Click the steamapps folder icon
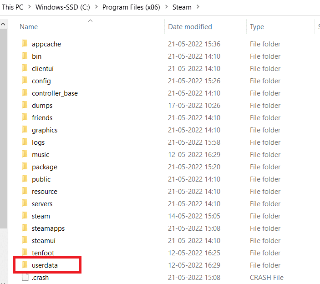 [x=25, y=228]
